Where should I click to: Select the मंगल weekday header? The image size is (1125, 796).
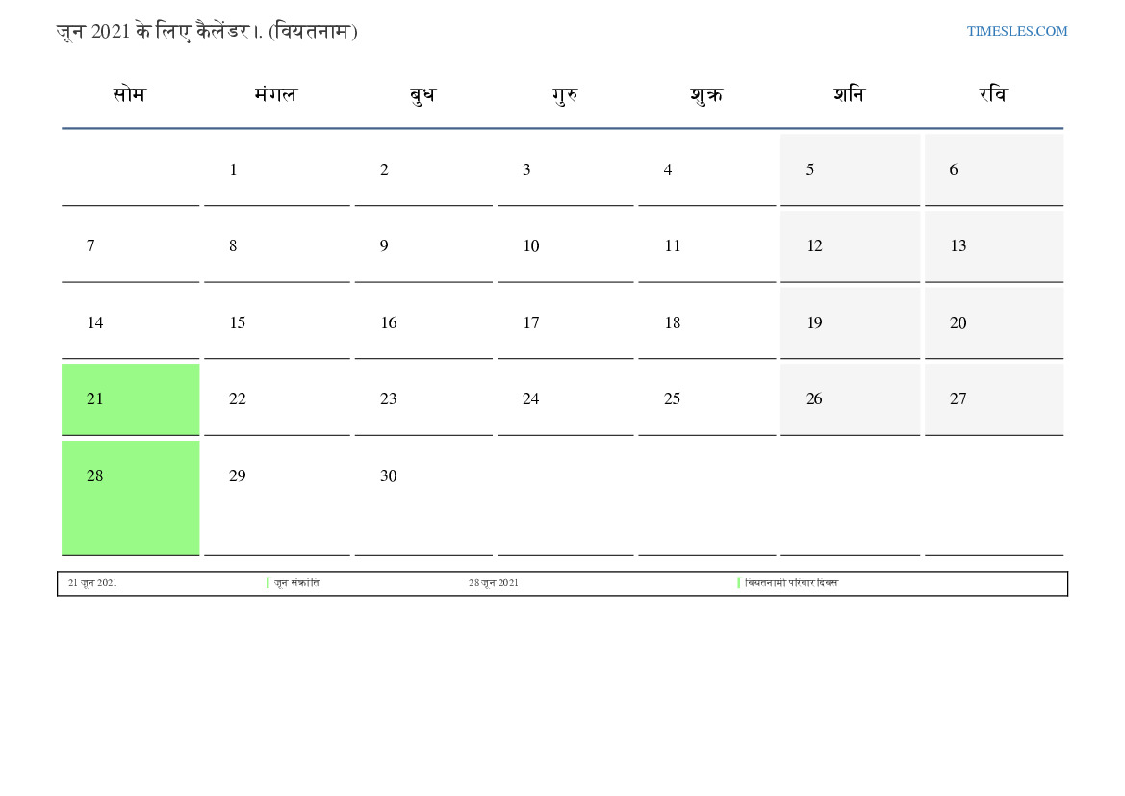pos(276,94)
